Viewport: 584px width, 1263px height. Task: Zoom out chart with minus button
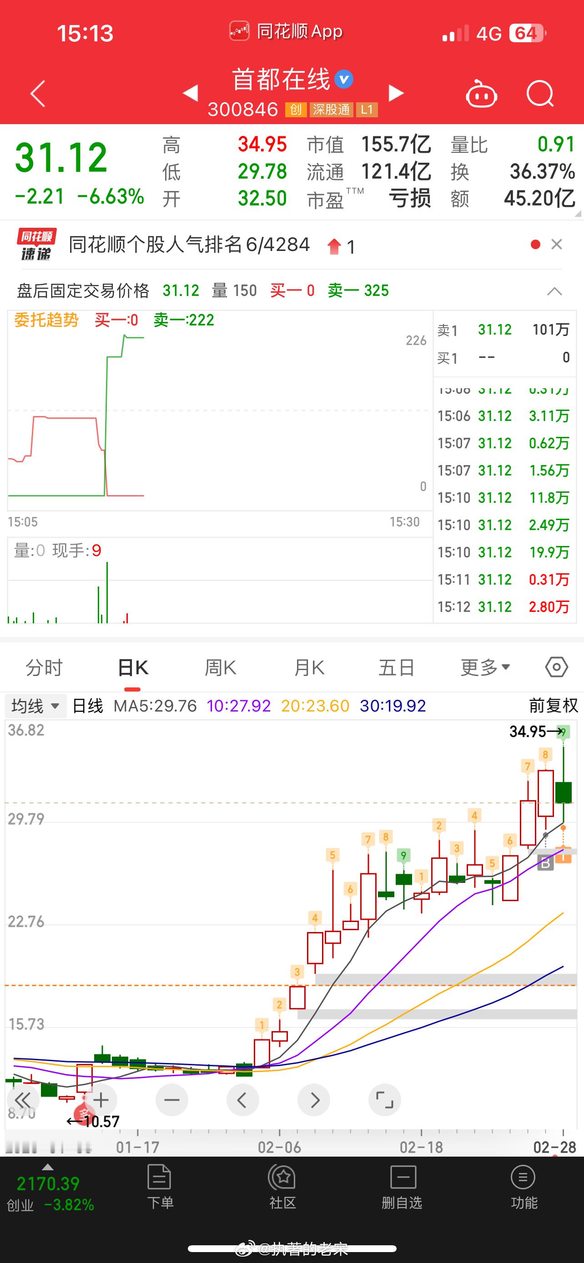(171, 1100)
